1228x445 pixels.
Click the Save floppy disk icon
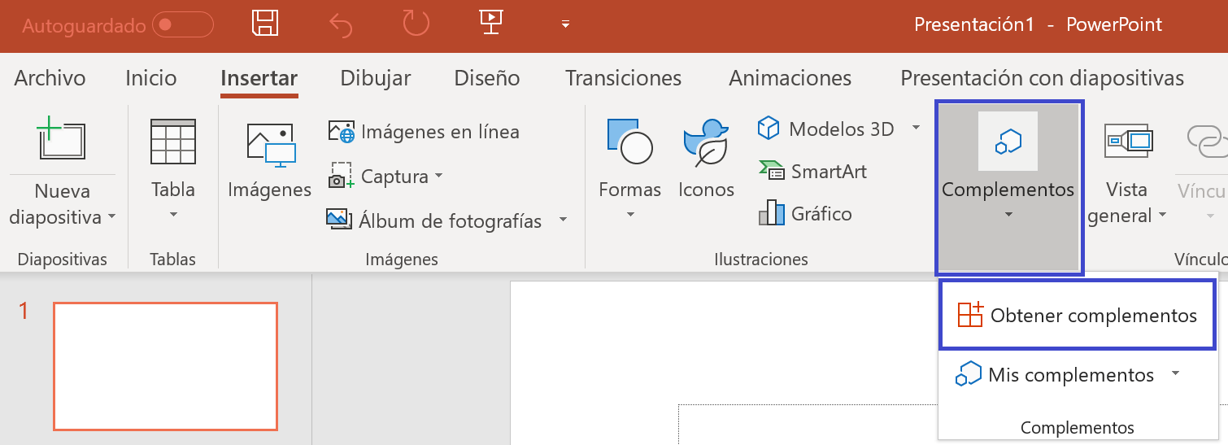point(266,24)
